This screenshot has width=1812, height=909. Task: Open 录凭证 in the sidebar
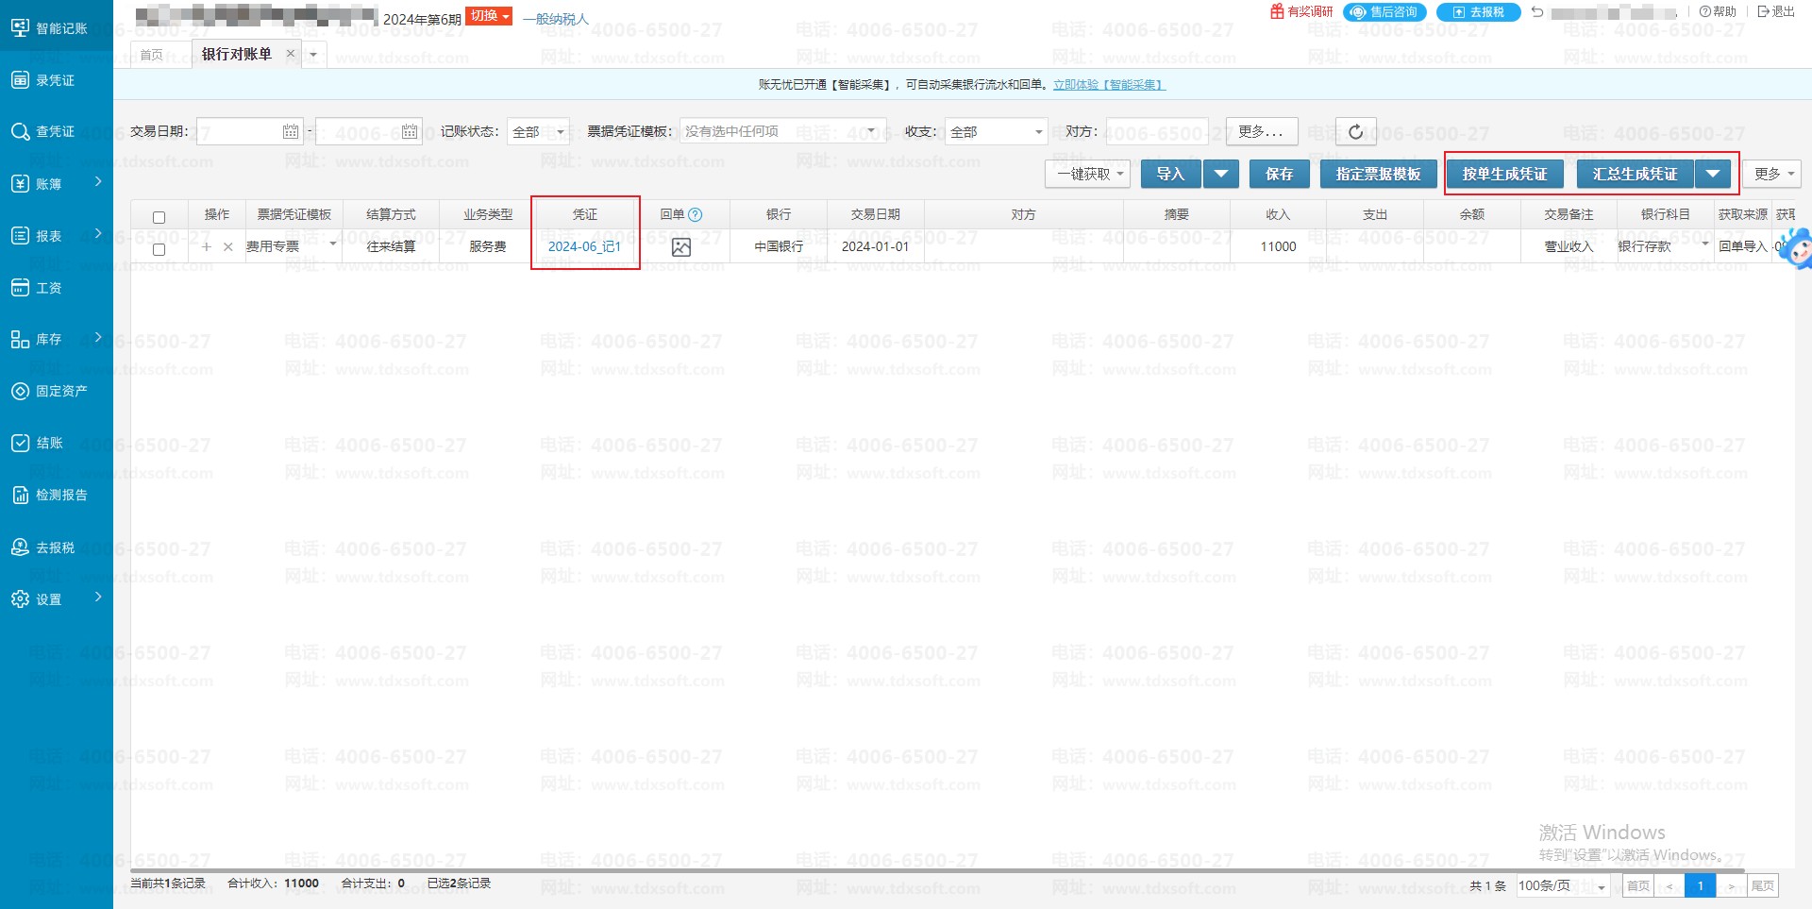click(55, 80)
